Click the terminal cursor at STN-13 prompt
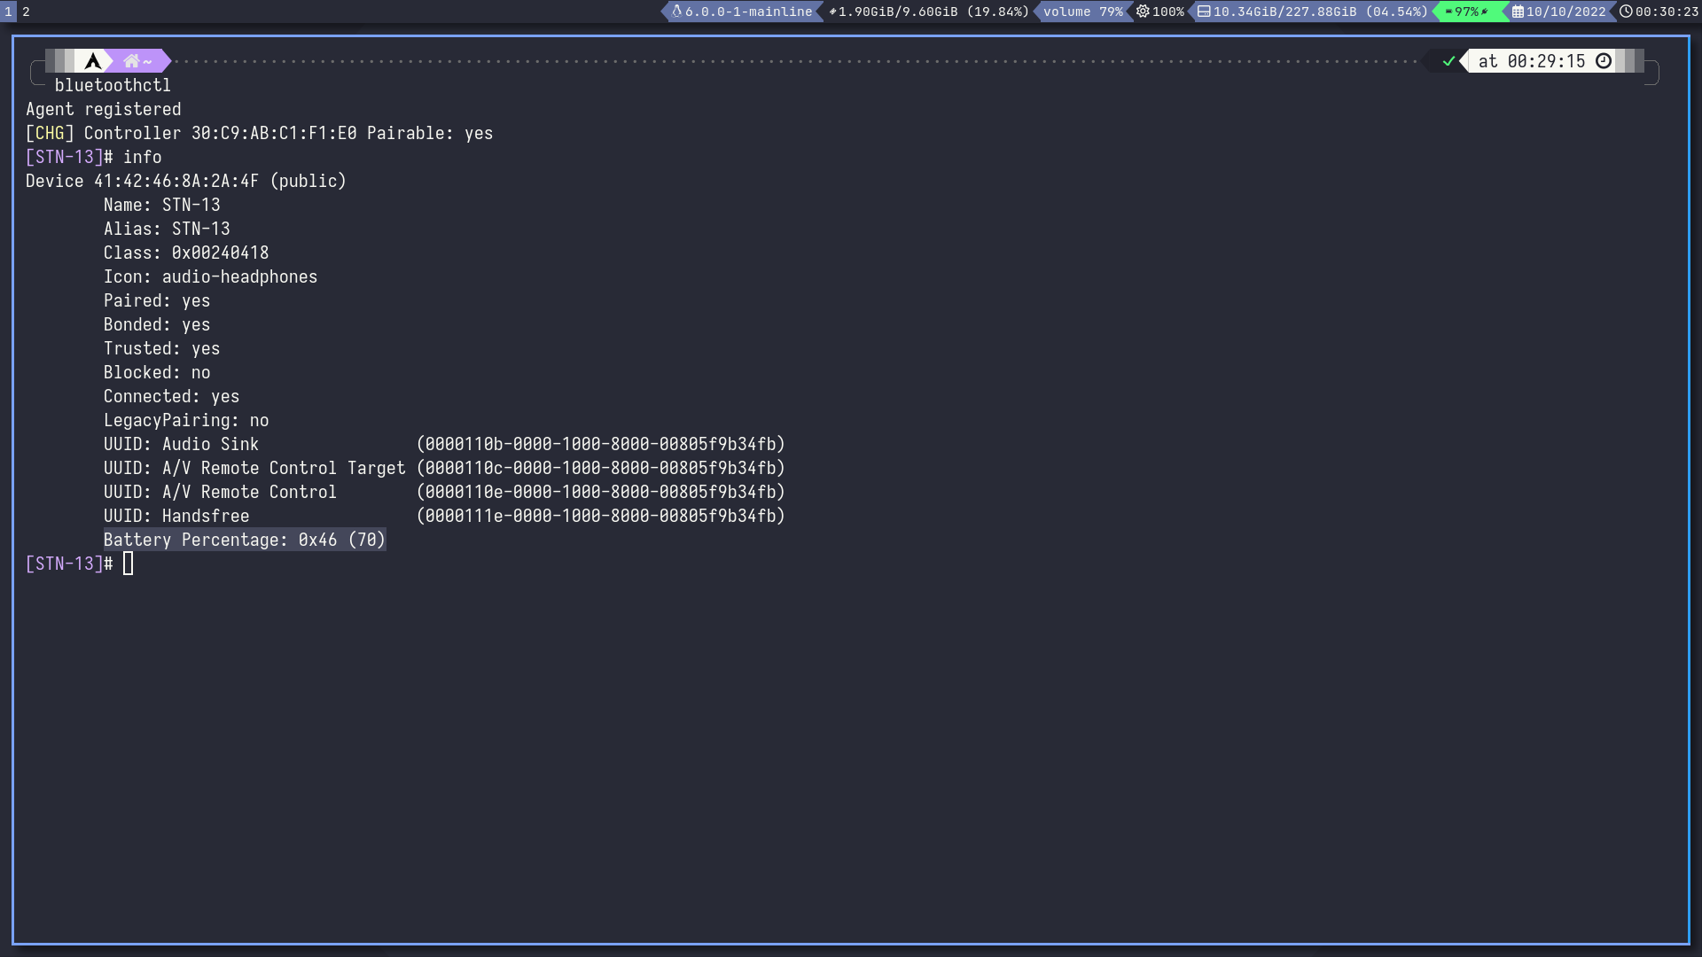1702x957 pixels. 128,564
